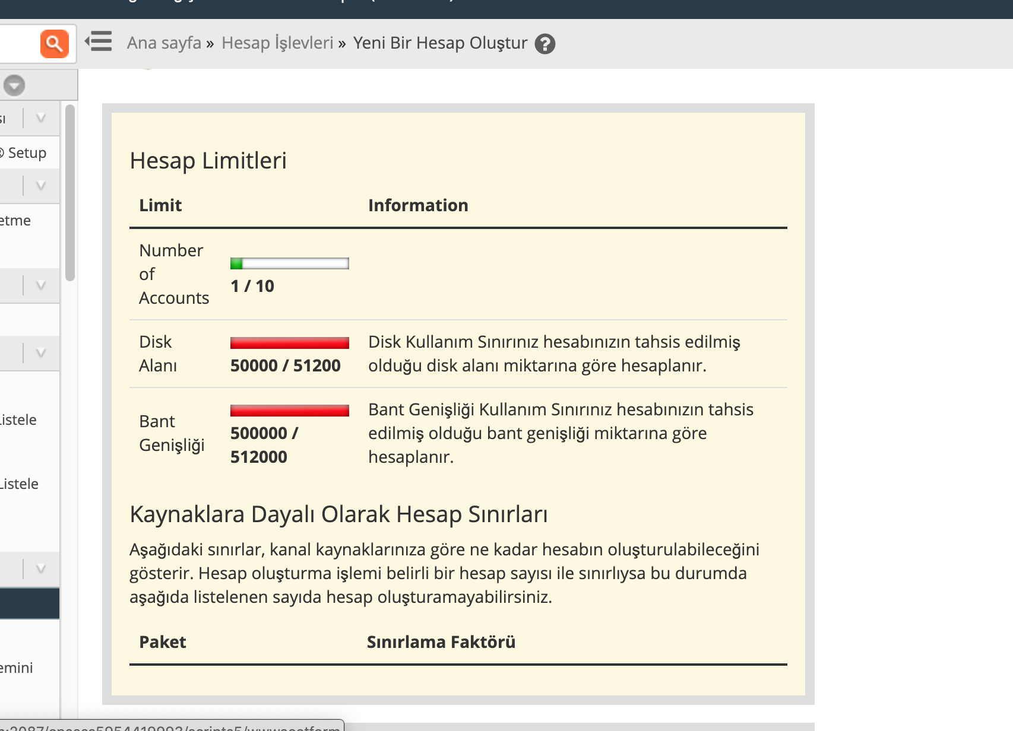Expand the chevron directly above the "etme" item

pos(40,186)
